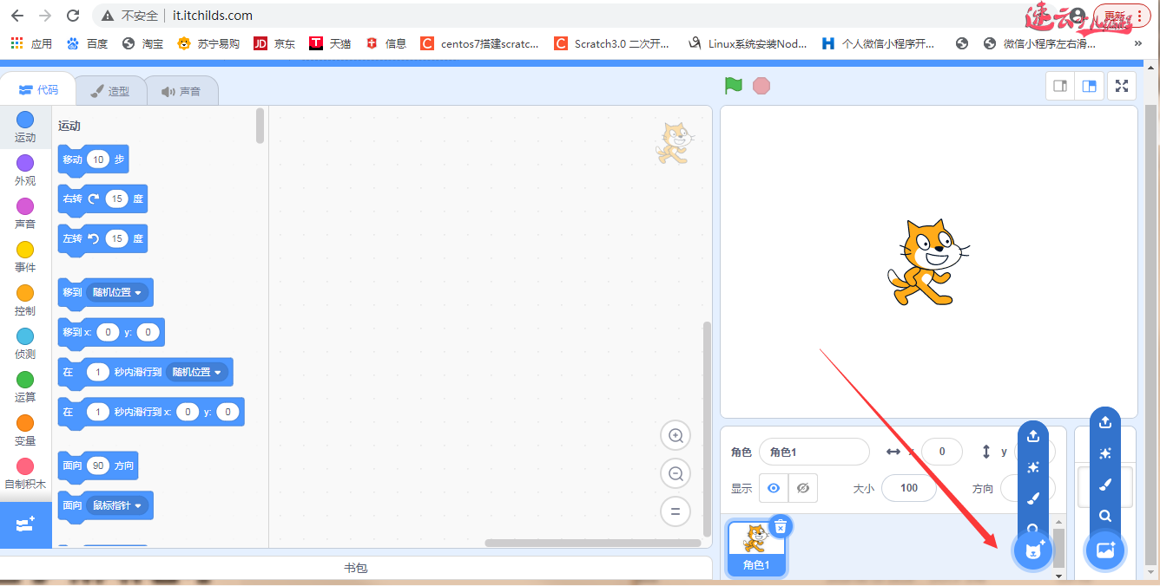
Task: Click the surprise sprite icon
Action: pos(1032,467)
